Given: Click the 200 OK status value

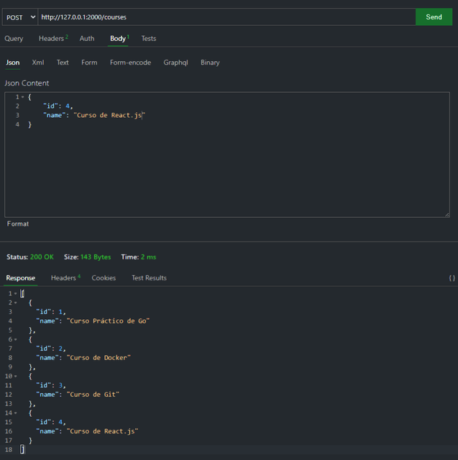Looking at the screenshot, I should [42, 257].
